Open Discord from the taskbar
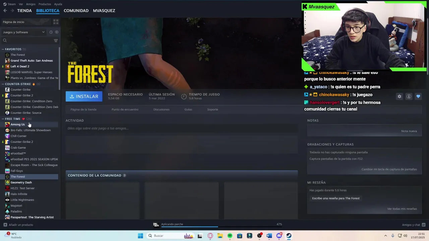 tap(279, 236)
